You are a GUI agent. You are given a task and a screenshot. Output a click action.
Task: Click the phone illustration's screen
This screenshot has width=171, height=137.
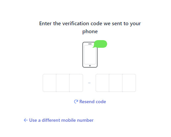tap(90, 55)
